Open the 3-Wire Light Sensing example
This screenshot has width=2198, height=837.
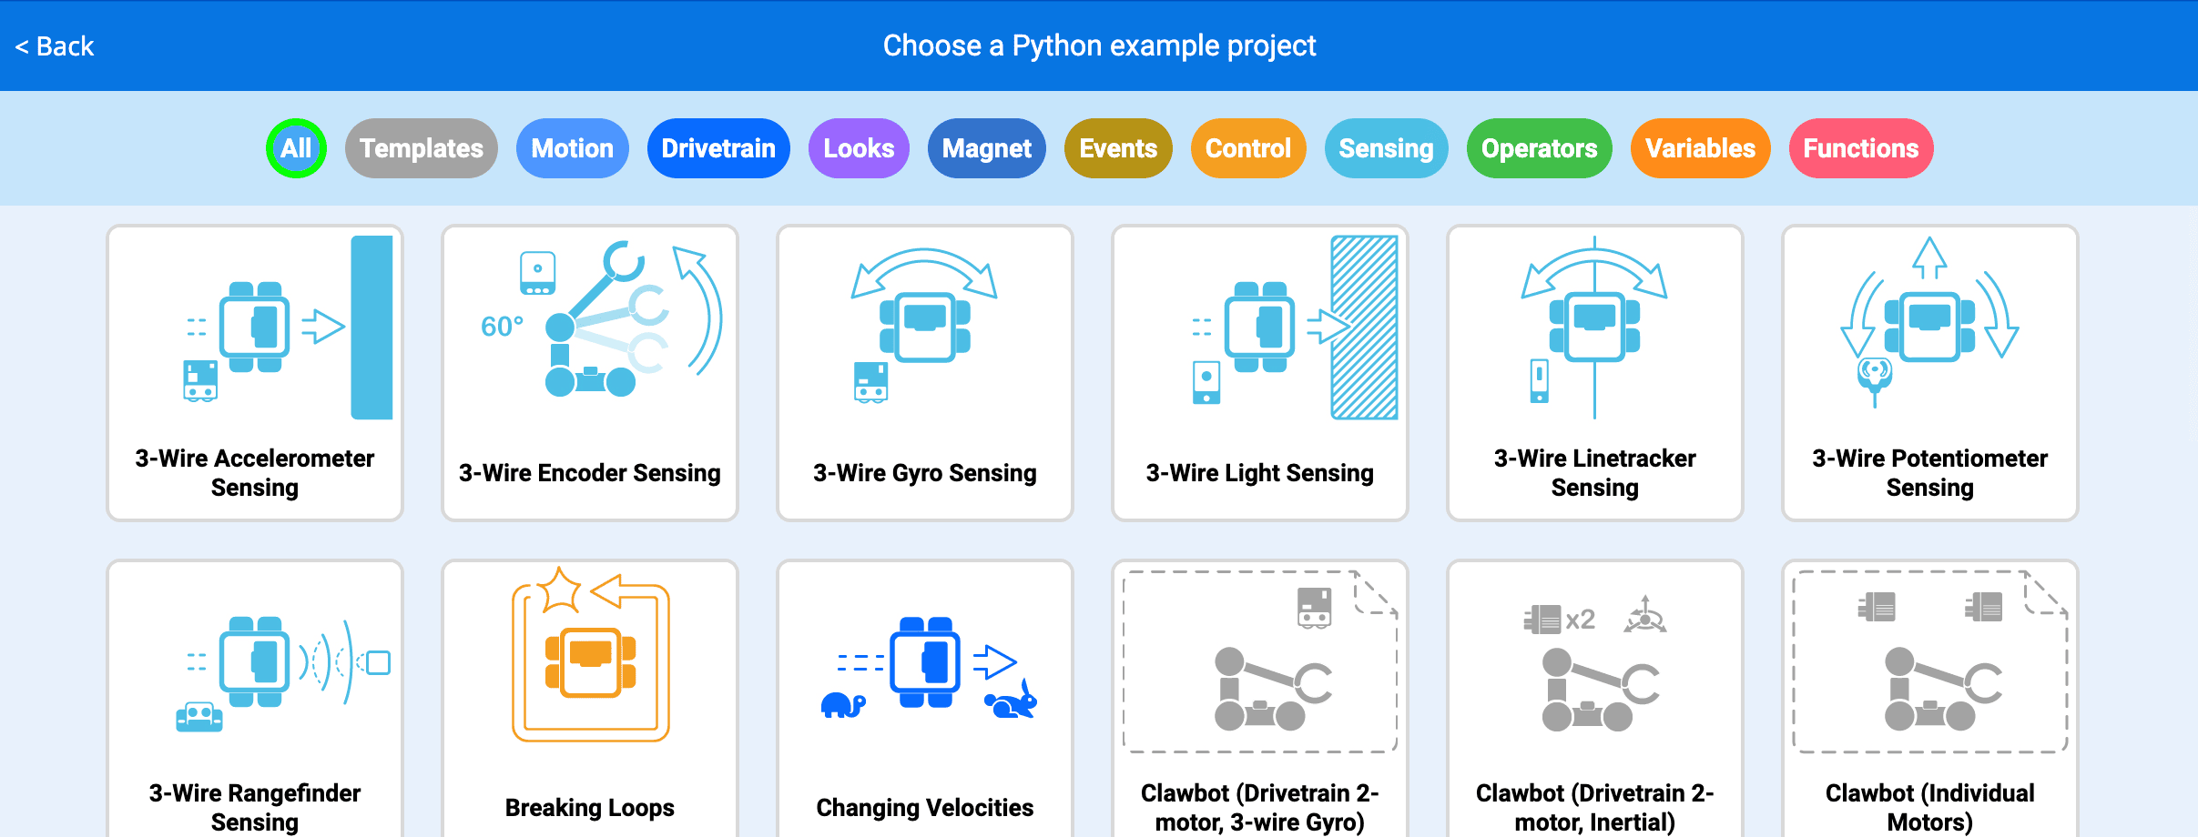[x=1259, y=373]
